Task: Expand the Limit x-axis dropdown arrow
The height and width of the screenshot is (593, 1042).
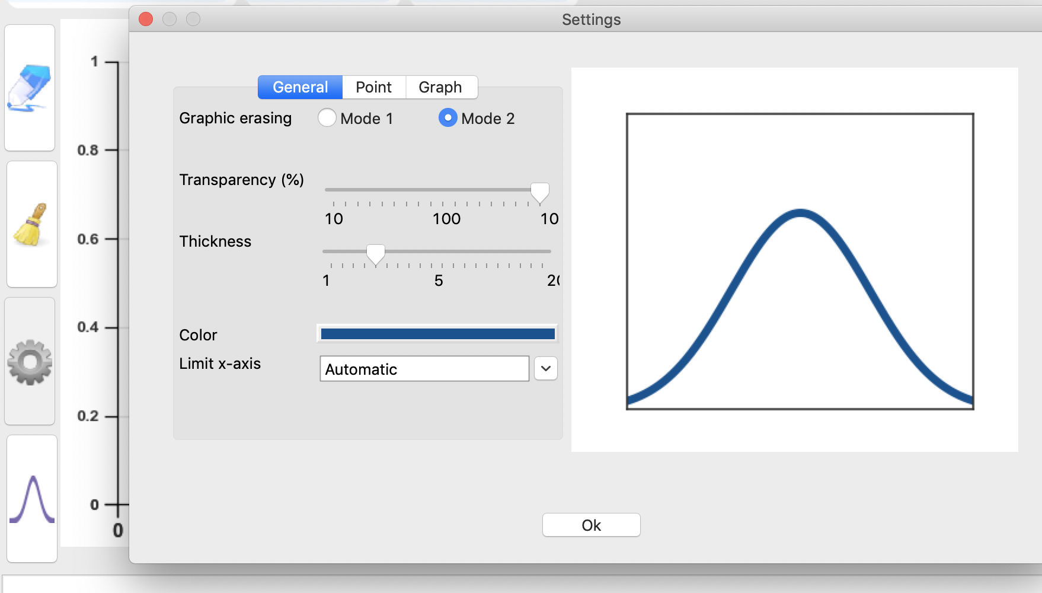Action: point(546,368)
